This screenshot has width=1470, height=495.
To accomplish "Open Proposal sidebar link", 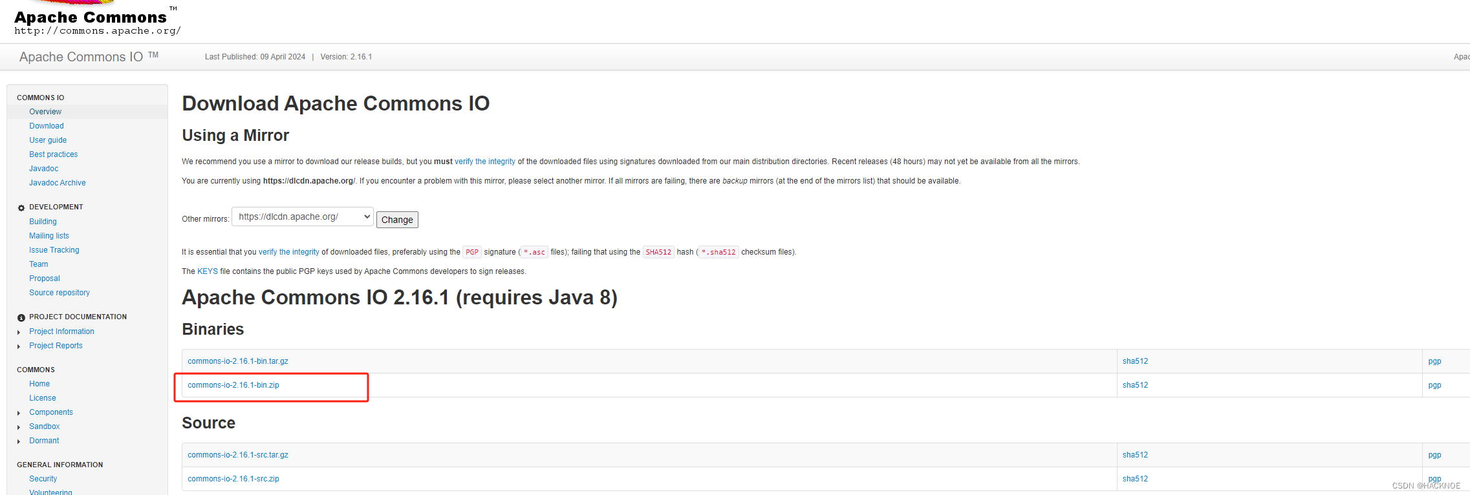I will click(x=45, y=279).
